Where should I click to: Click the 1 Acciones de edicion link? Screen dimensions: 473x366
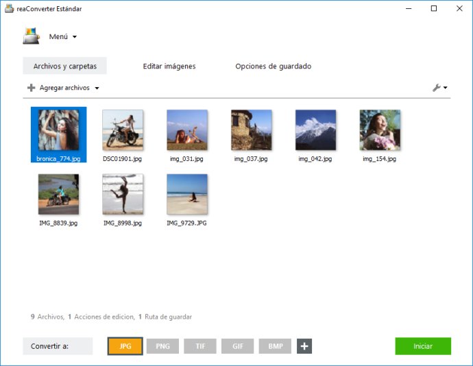(x=101, y=317)
